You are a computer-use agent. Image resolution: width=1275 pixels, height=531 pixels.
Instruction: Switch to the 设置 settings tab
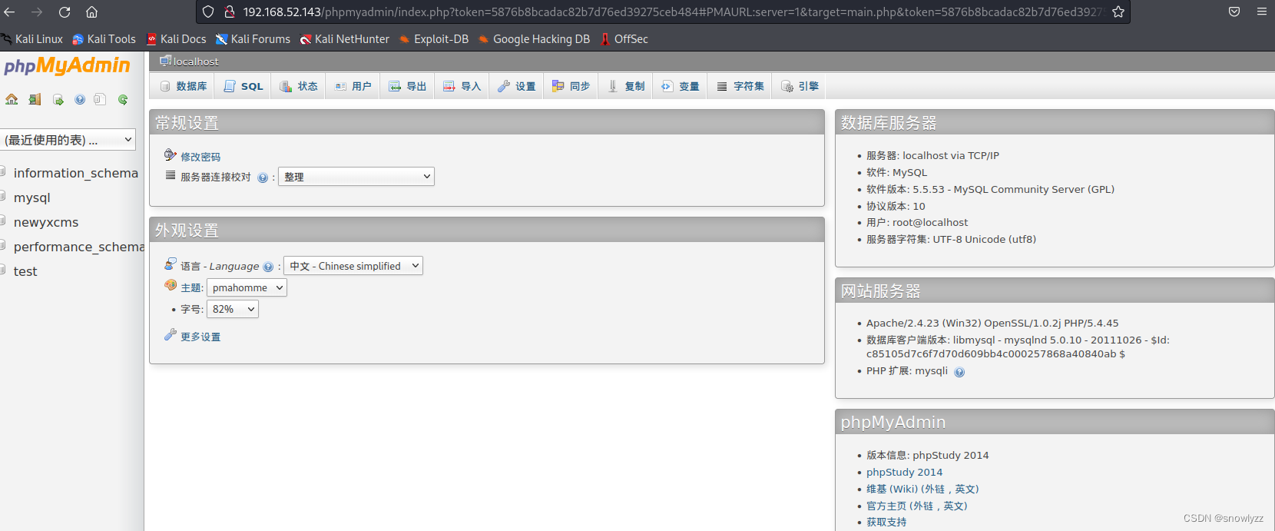(517, 86)
